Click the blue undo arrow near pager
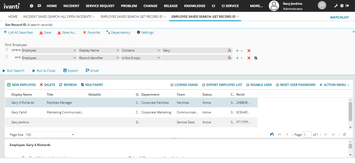 272,134
